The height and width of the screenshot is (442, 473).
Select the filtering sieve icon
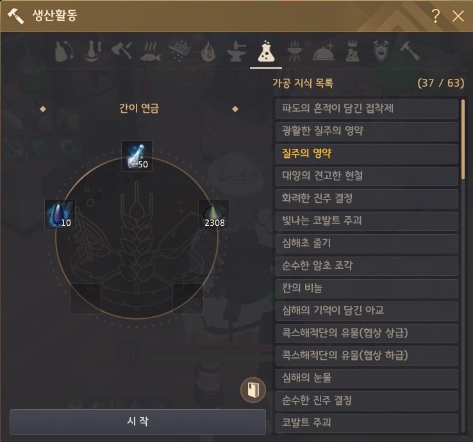(x=180, y=51)
